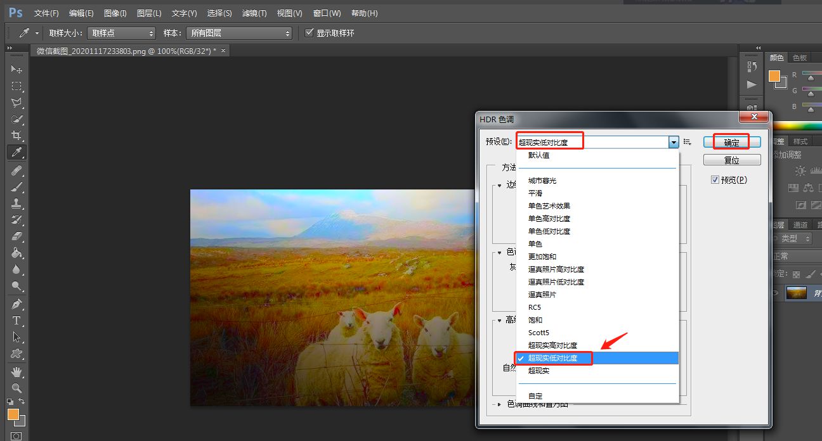
Task: Lock image pixels with brush icon
Action: (x=810, y=274)
